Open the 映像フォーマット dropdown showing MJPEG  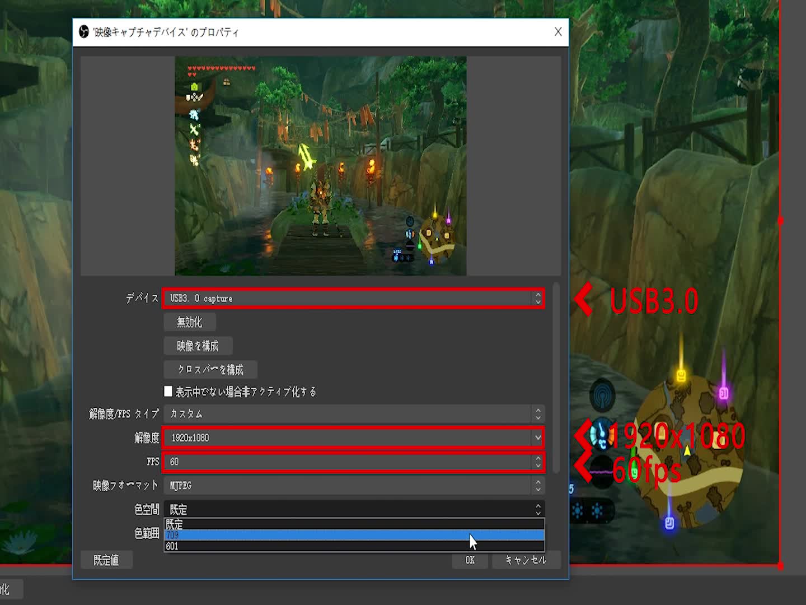tap(354, 486)
